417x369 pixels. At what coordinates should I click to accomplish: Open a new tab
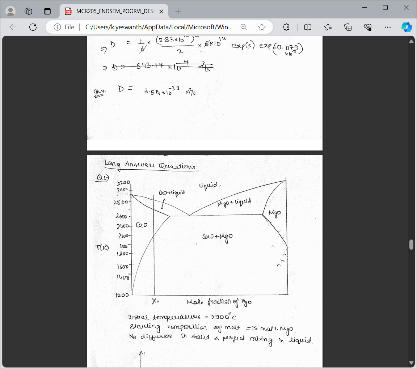[x=178, y=11]
